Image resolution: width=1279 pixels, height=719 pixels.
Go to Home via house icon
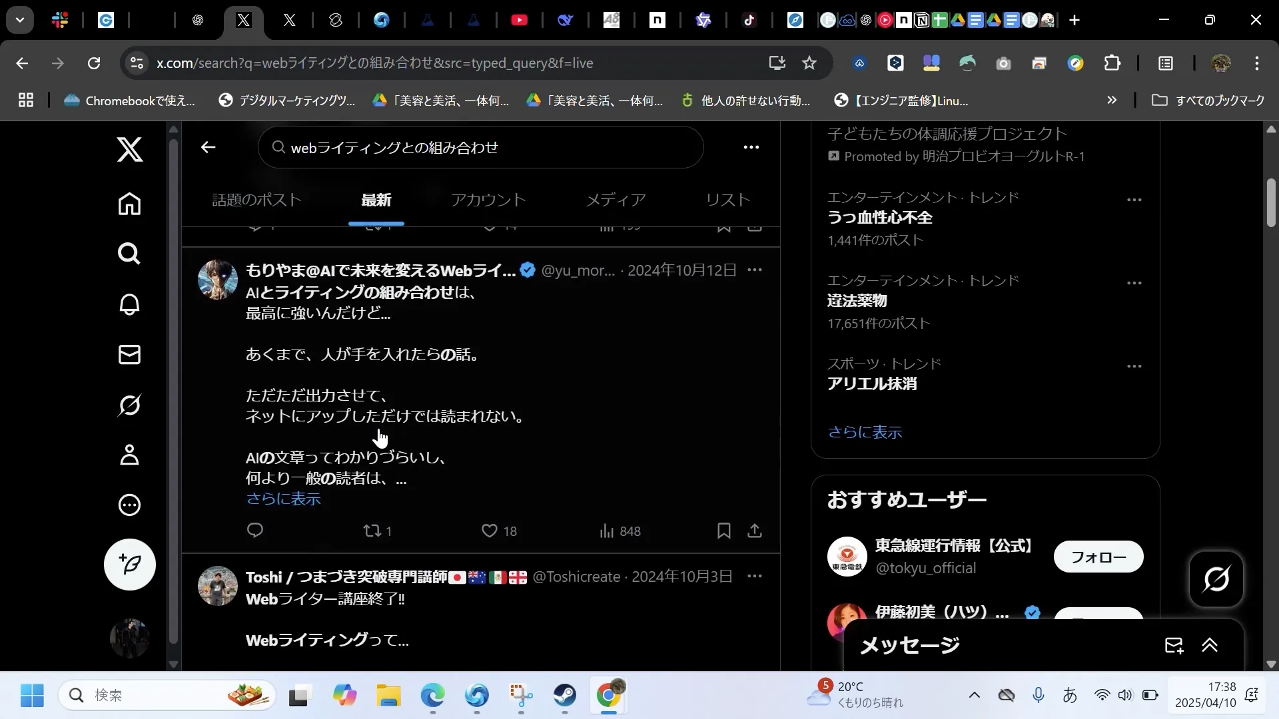click(129, 204)
